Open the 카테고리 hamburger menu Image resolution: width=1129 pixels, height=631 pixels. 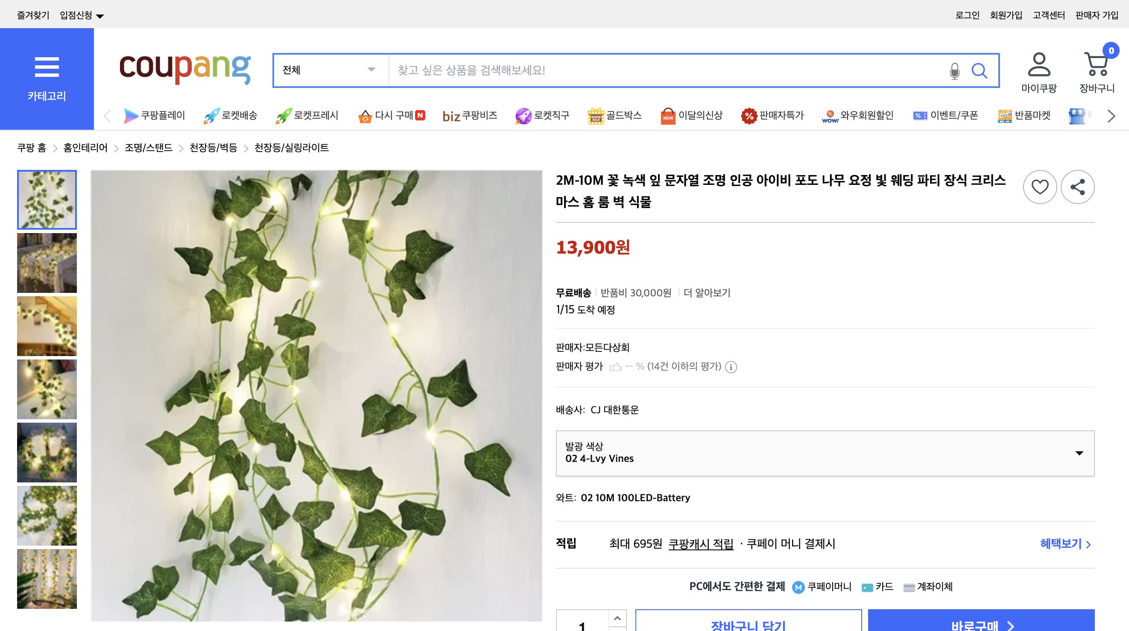click(47, 68)
